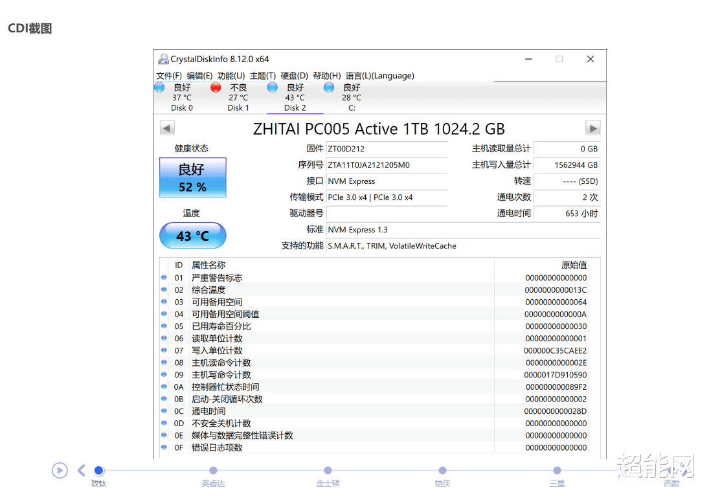Click the 良好 52 % health status button
The image size is (709, 496).
192,177
